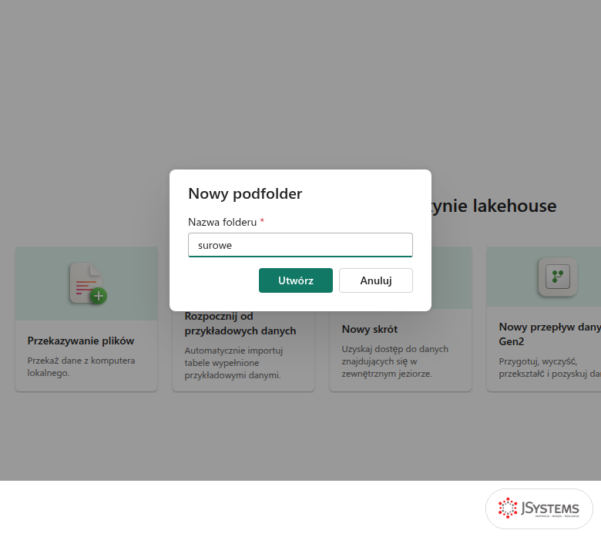Click the Utwórz button

click(x=296, y=280)
